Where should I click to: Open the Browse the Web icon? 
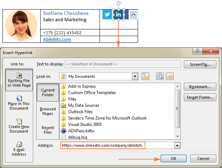tap(160, 76)
